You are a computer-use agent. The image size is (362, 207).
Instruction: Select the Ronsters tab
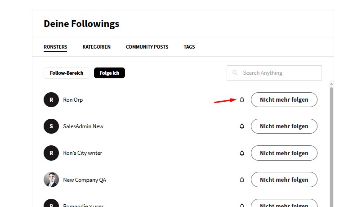coord(55,47)
